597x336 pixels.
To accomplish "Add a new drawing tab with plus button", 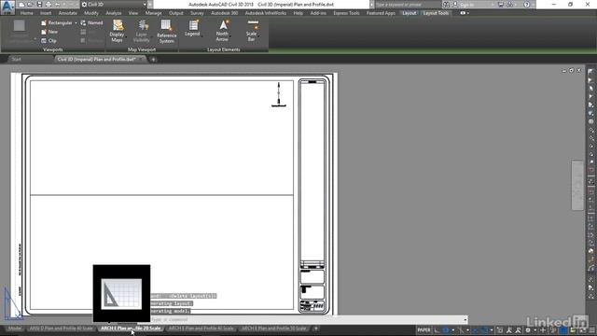I will (x=153, y=60).
